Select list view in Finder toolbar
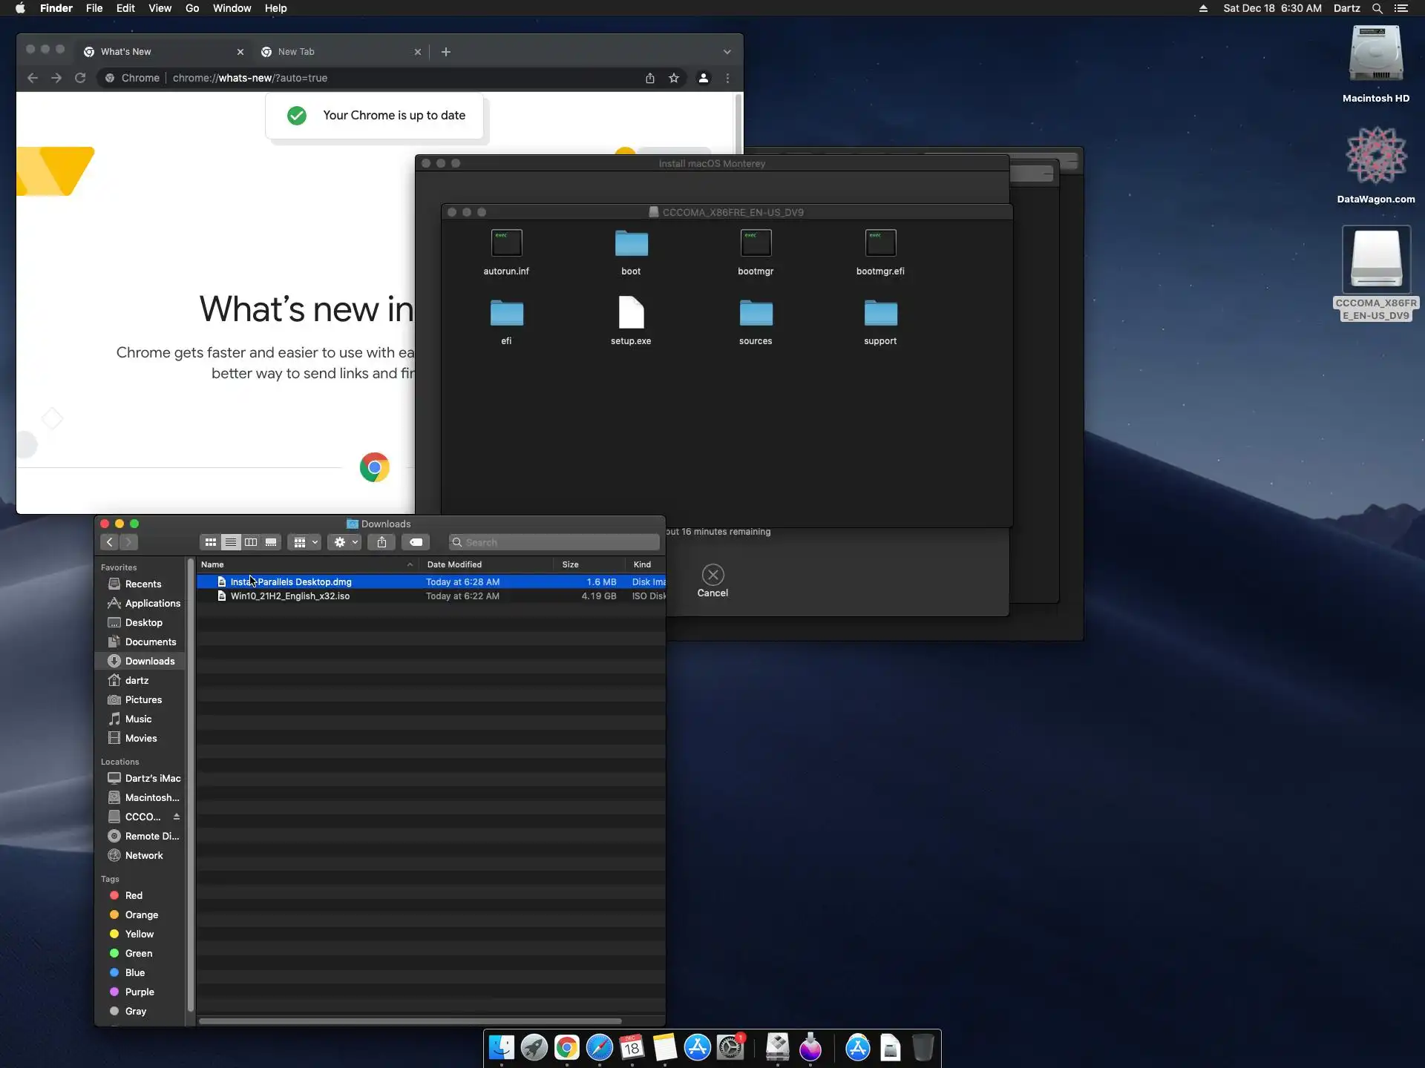Viewport: 1425px width, 1068px height. click(x=231, y=542)
